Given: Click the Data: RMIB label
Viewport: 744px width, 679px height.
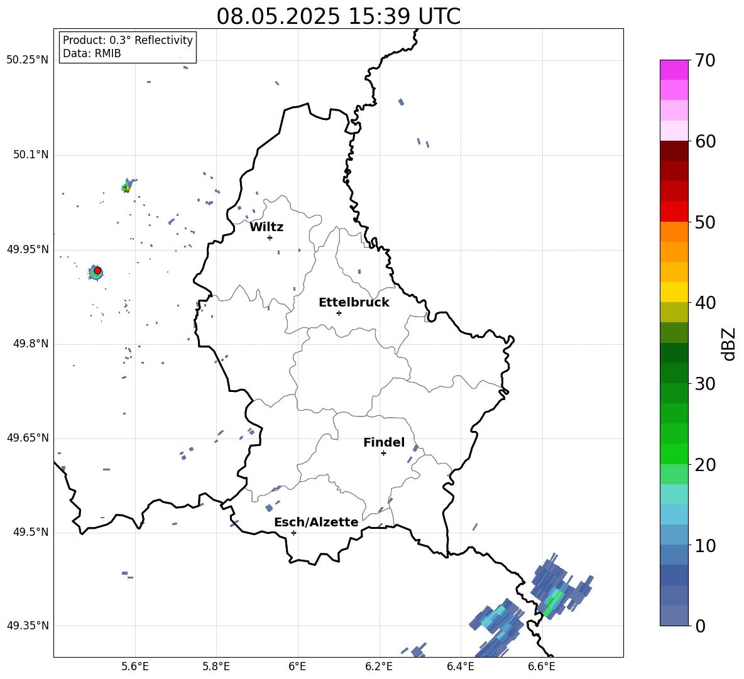Looking at the screenshot, I should pyautogui.click(x=92, y=53).
